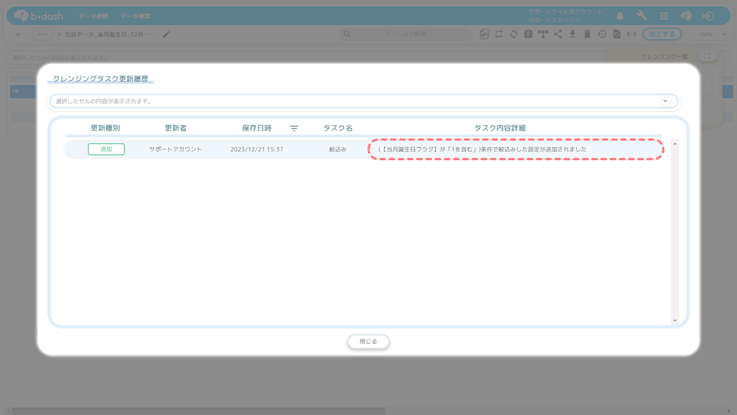Click the history list scroll down arrow
This screenshot has height=415, width=737.
click(675, 320)
